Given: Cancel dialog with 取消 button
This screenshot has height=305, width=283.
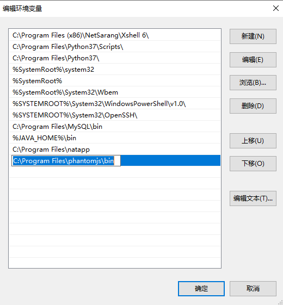Looking at the screenshot, I should click(x=253, y=289).
